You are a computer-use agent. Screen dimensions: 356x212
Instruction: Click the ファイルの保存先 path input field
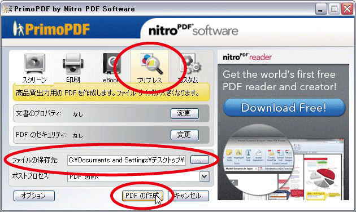[x=127, y=160]
